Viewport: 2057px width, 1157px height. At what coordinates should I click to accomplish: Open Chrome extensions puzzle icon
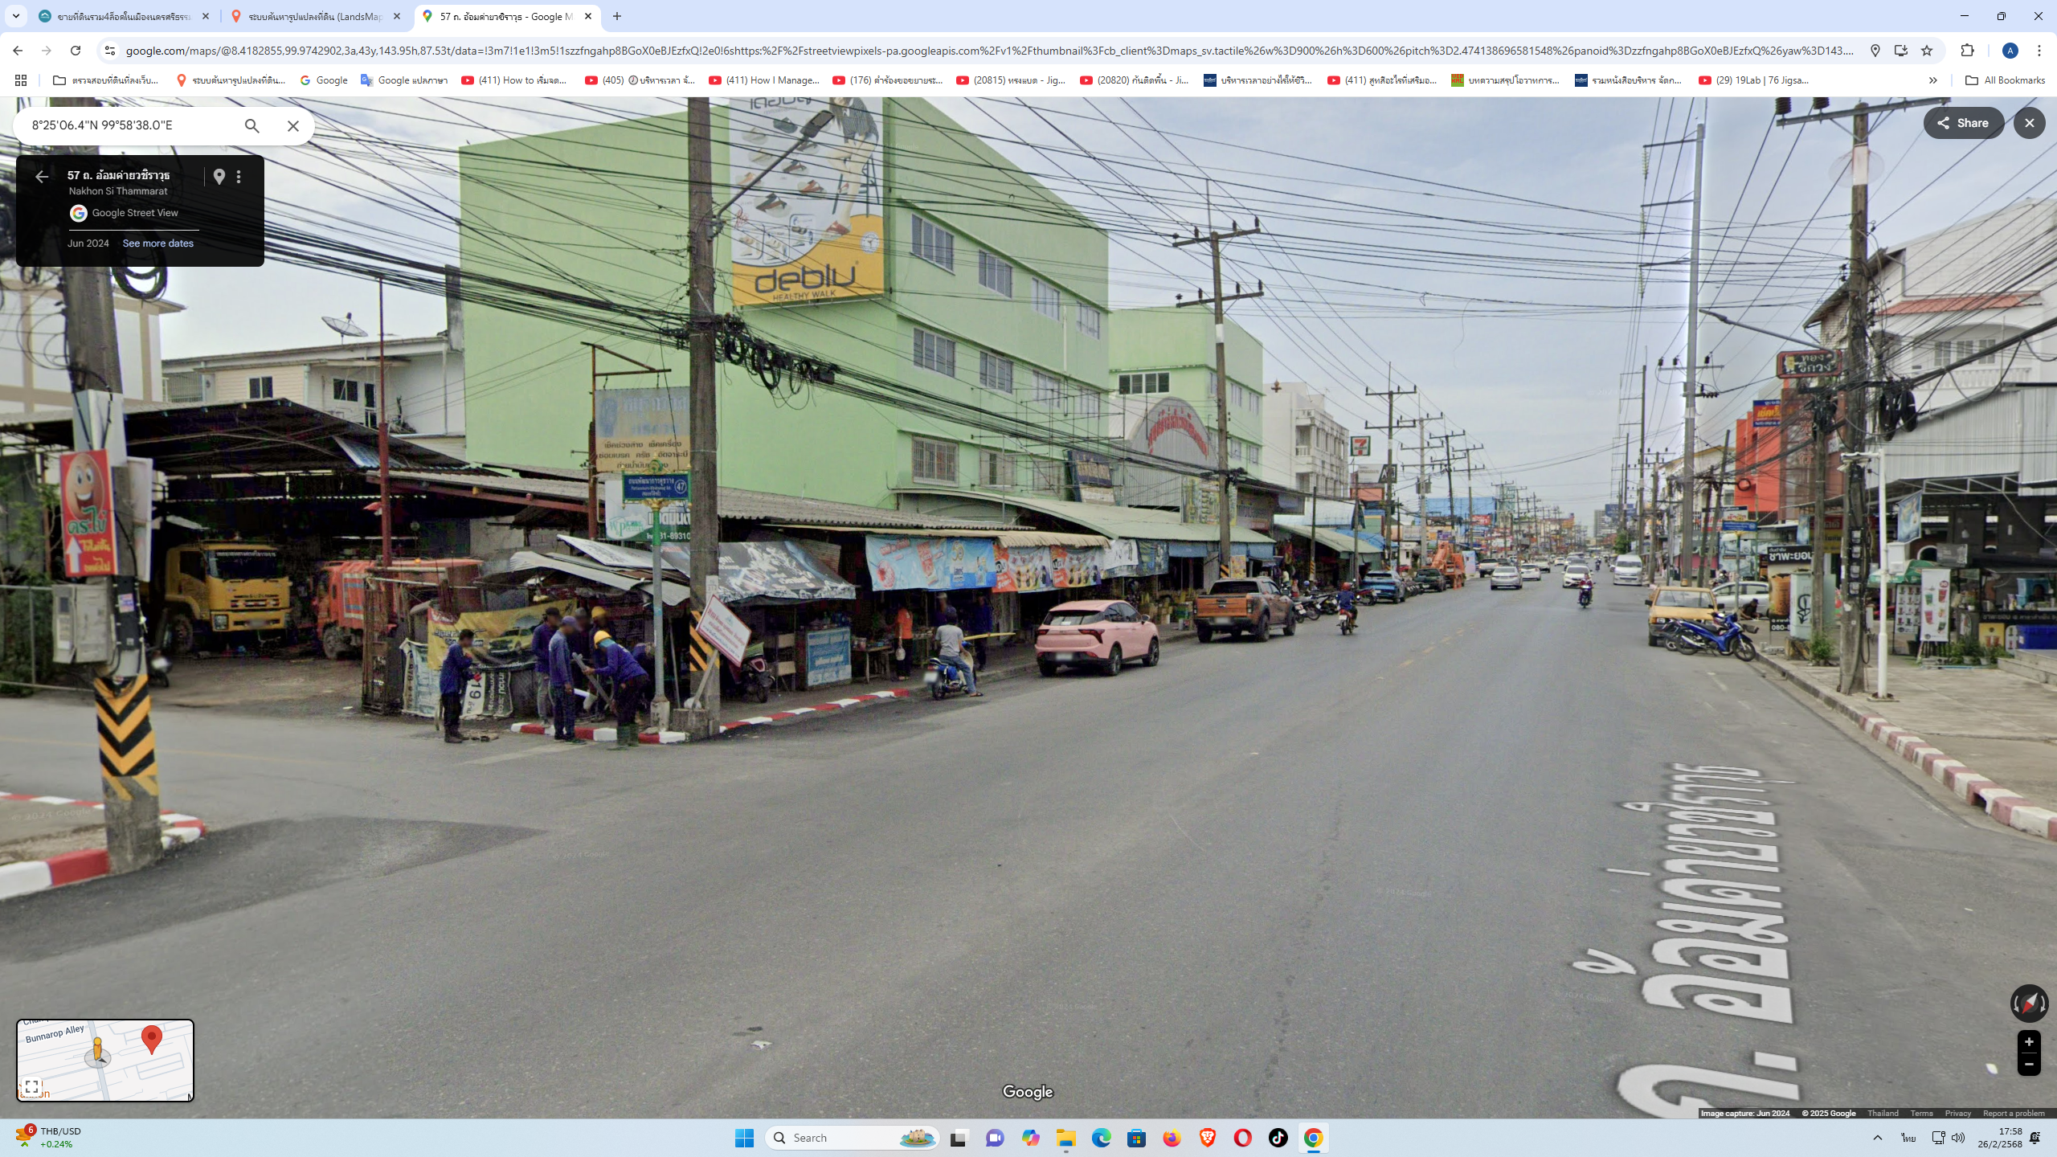point(1967,51)
